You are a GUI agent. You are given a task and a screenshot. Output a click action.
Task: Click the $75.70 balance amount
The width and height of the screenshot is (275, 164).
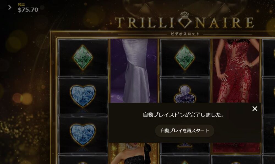28,10
